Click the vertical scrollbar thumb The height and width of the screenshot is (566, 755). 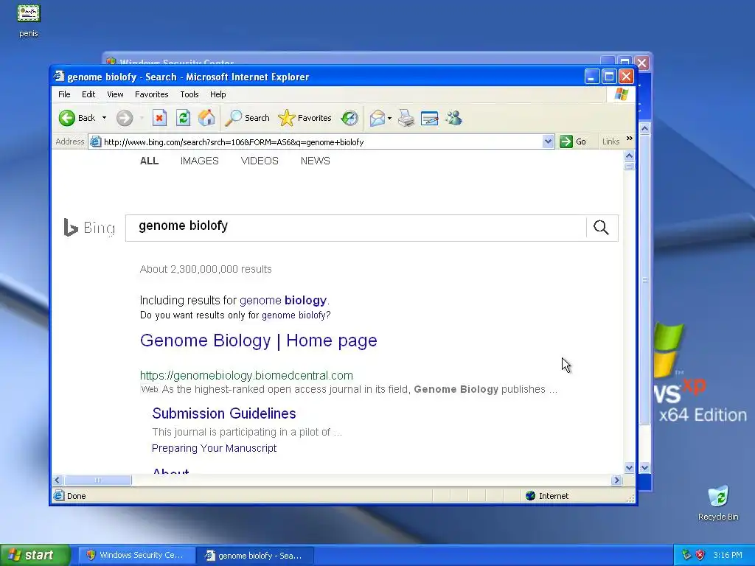click(629, 166)
